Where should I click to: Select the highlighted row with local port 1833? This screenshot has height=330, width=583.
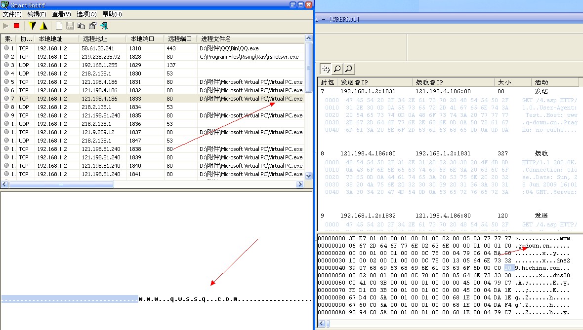click(x=153, y=98)
